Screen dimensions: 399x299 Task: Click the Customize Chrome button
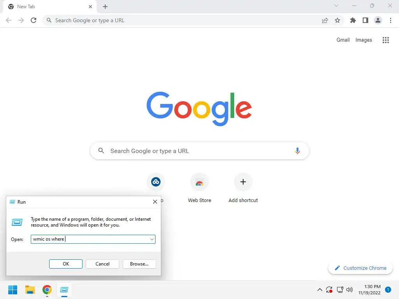[360, 268]
